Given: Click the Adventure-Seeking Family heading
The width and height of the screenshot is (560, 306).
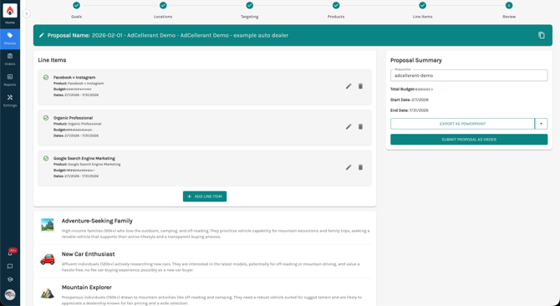Looking at the screenshot, I should coord(97,221).
